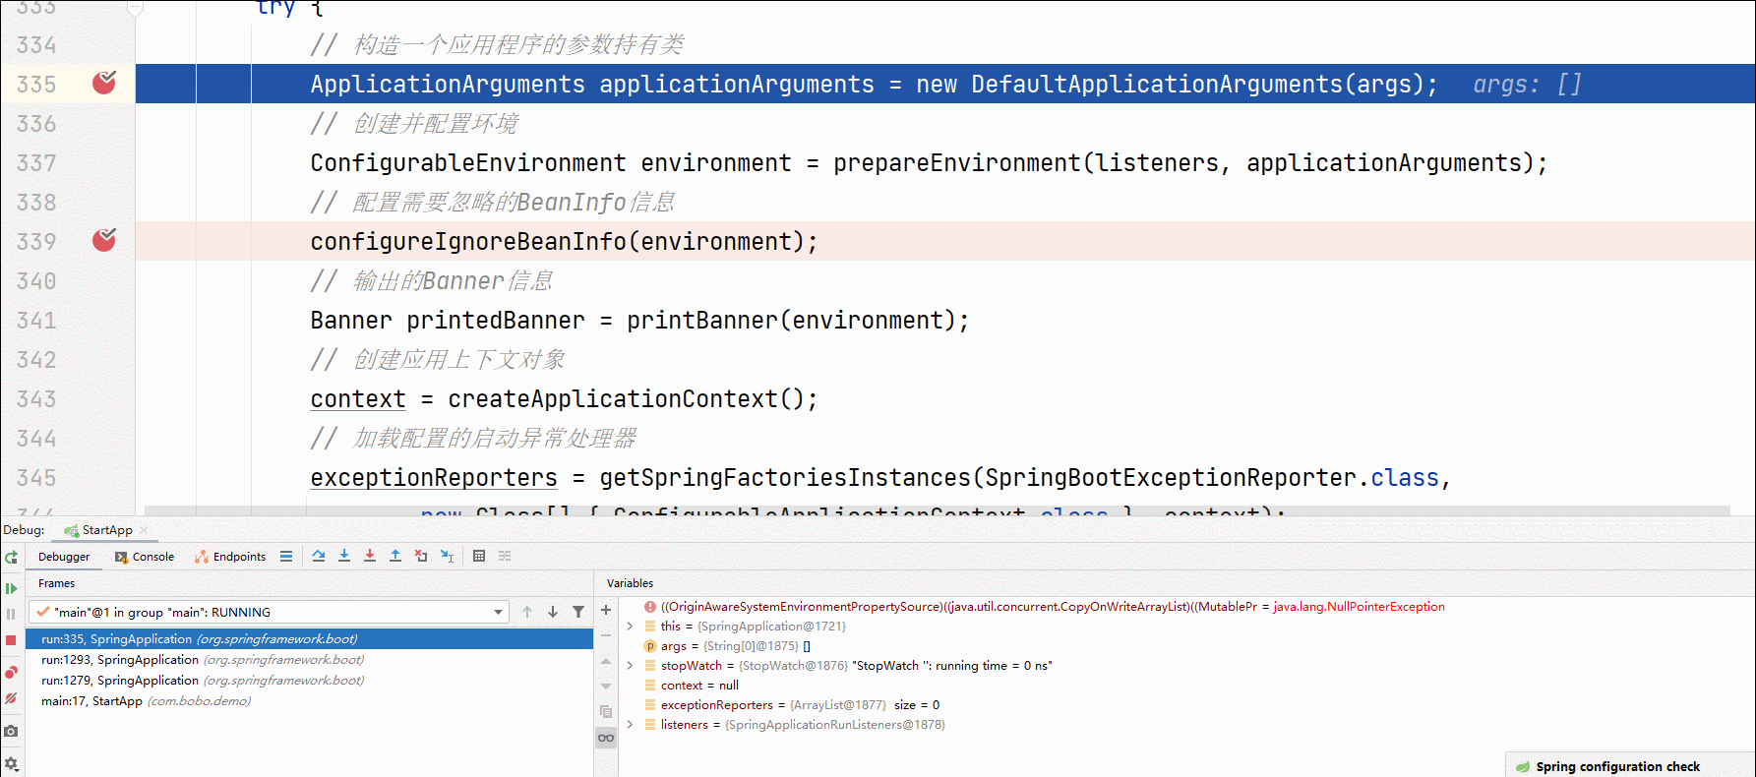Toggle the breakpoint on line 335

pos(104,84)
